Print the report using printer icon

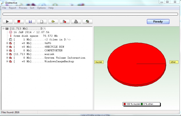(76, 22)
